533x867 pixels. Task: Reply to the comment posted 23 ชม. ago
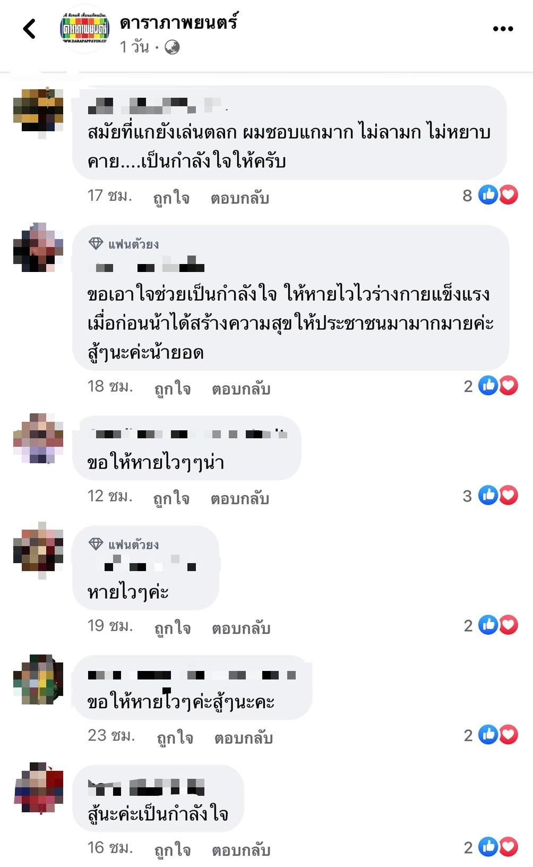244,738
